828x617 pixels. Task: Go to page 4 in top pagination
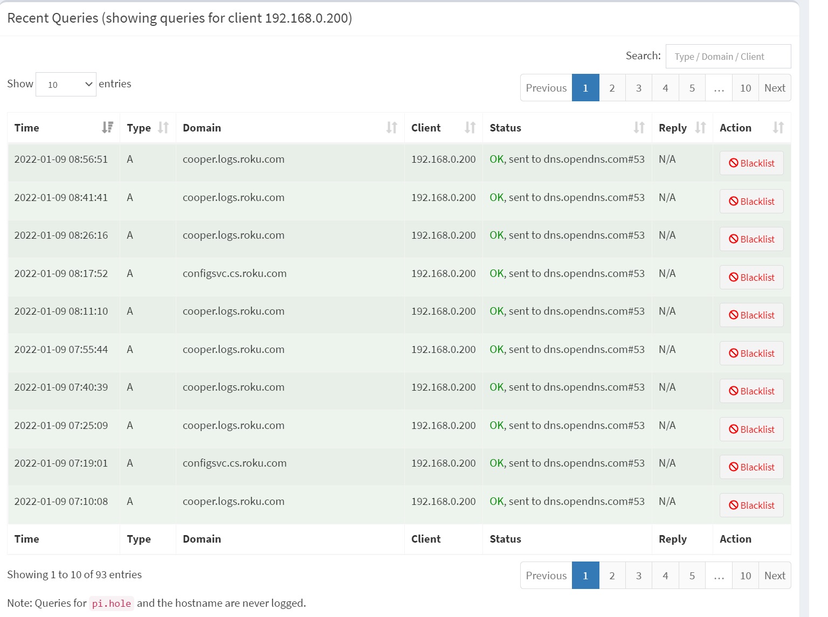click(x=665, y=88)
